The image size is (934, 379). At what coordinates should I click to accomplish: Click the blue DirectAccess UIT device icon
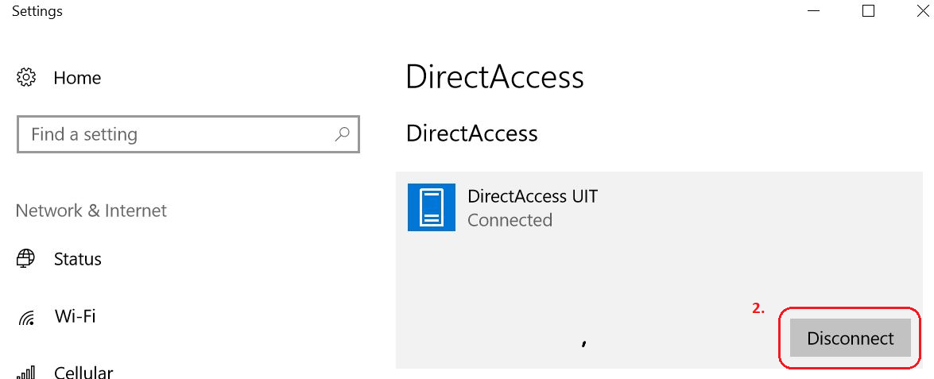pyautogui.click(x=431, y=207)
